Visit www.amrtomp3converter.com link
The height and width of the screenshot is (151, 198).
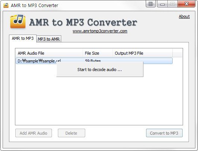[x=100, y=31]
